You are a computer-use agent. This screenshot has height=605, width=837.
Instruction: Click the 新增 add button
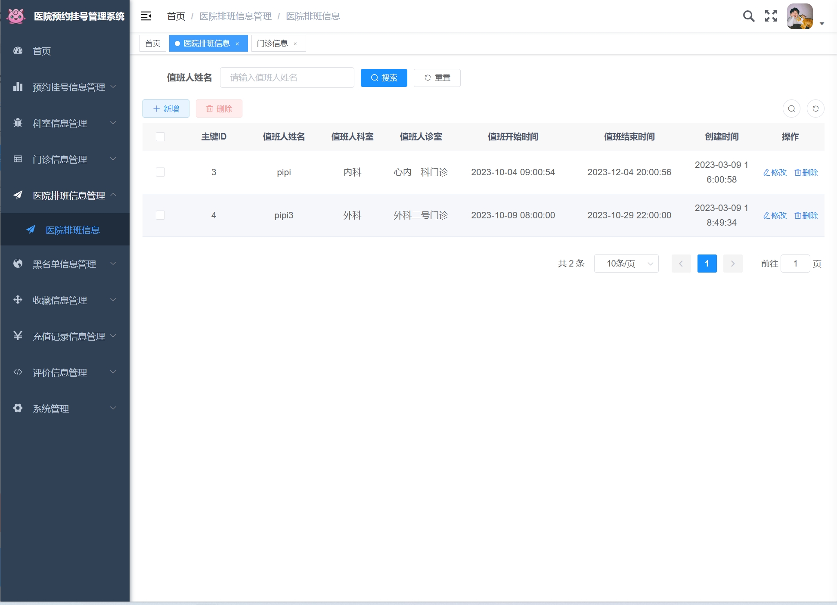166,109
